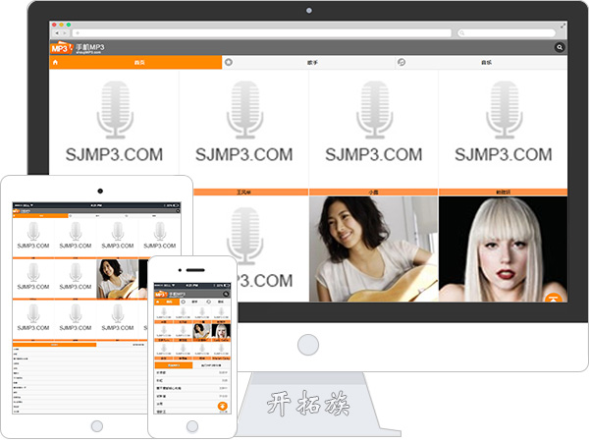Click the orange back-to-top button on desktop
589x442 pixels.
click(x=554, y=298)
